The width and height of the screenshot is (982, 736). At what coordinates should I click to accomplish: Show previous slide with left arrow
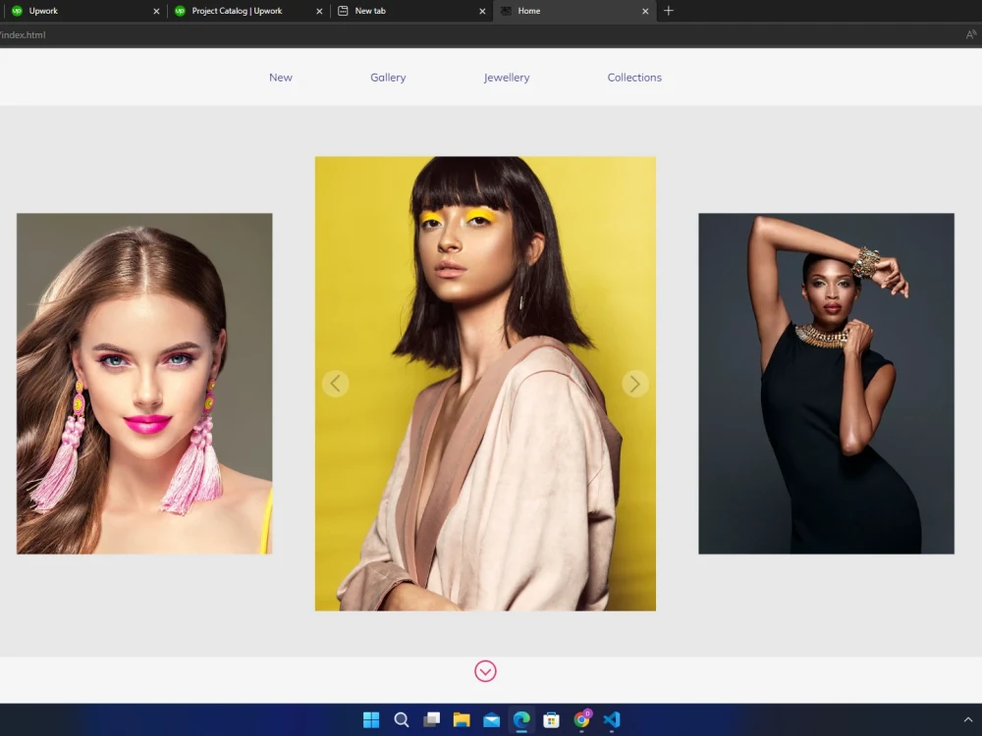coord(336,384)
